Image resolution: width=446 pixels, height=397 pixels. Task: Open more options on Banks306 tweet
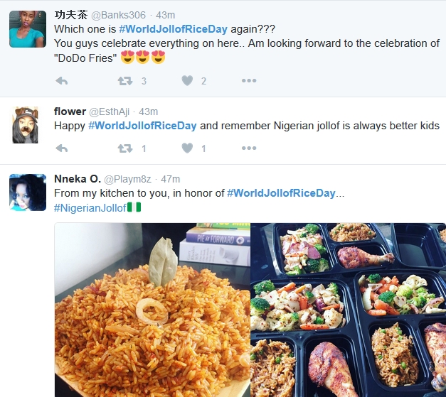(248, 81)
